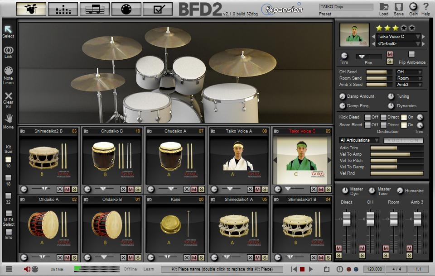Click the red speaker audio icon
Screen dimensions: 435x276
27,269
